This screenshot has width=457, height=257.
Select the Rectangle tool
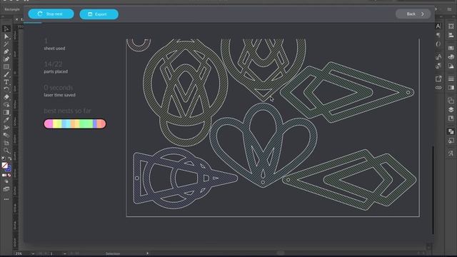pyautogui.click(x=6, y=66)
